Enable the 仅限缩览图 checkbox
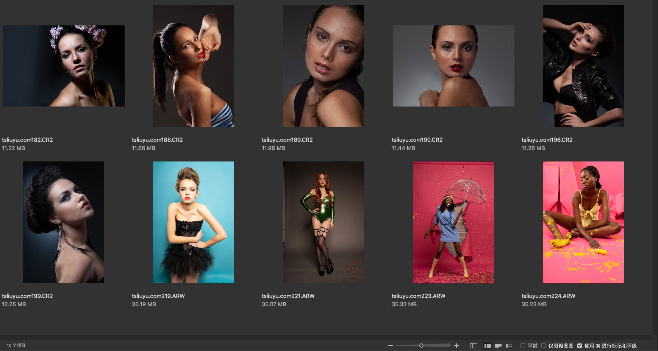This screenshot has width=658, height=351. pyautogui.click(x=544, y=346)
